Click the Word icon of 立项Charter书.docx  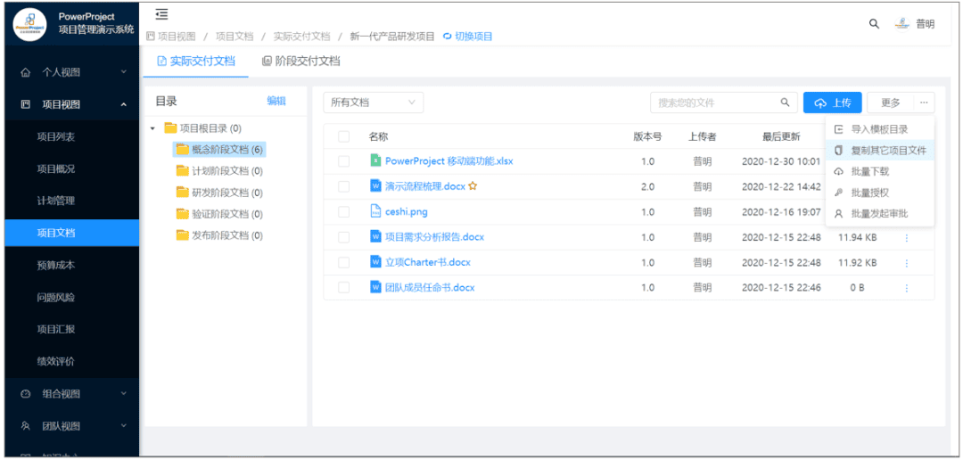(x=375, y=262)
